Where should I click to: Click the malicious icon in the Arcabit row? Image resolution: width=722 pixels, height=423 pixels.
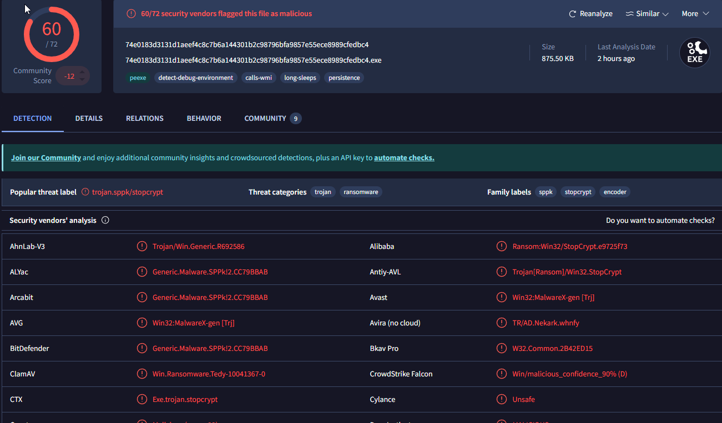coord(142,297)
